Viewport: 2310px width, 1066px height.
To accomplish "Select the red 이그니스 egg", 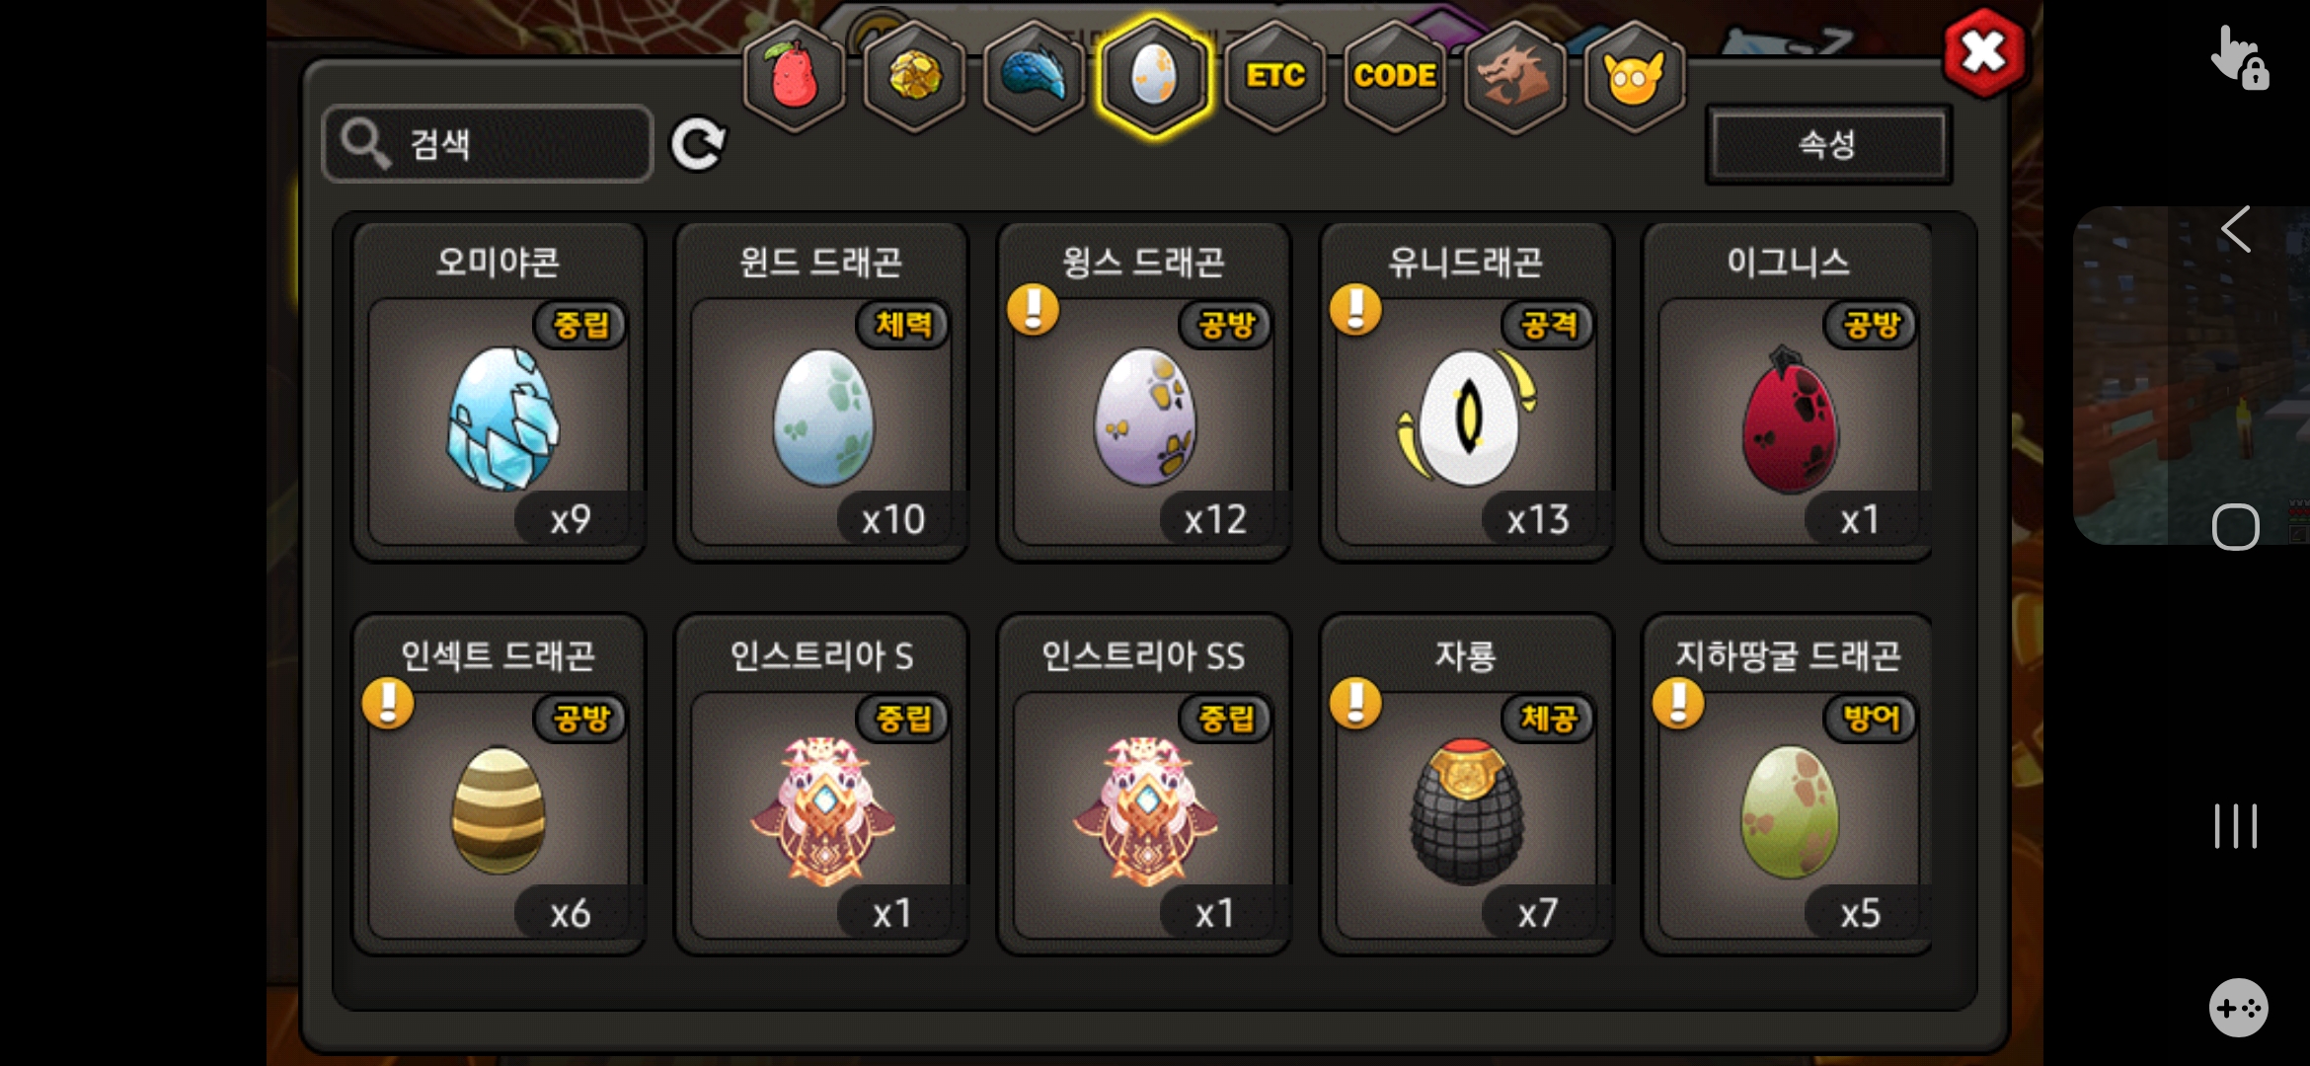I will point(1788,393).
